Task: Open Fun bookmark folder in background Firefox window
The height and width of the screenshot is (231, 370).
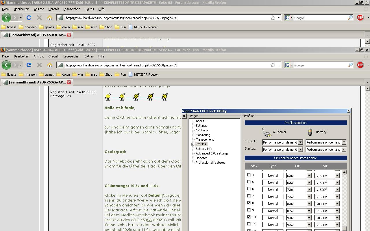Action: click(x=120, y=27)
